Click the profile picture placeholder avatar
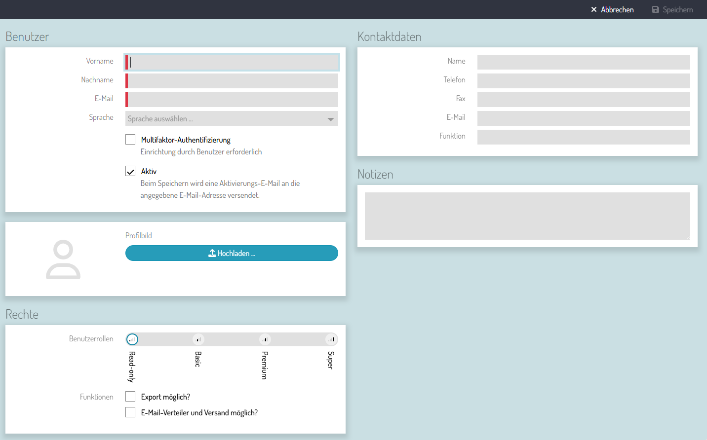The width and height of the screenshot is (707, 440). [x=63, y=259]
